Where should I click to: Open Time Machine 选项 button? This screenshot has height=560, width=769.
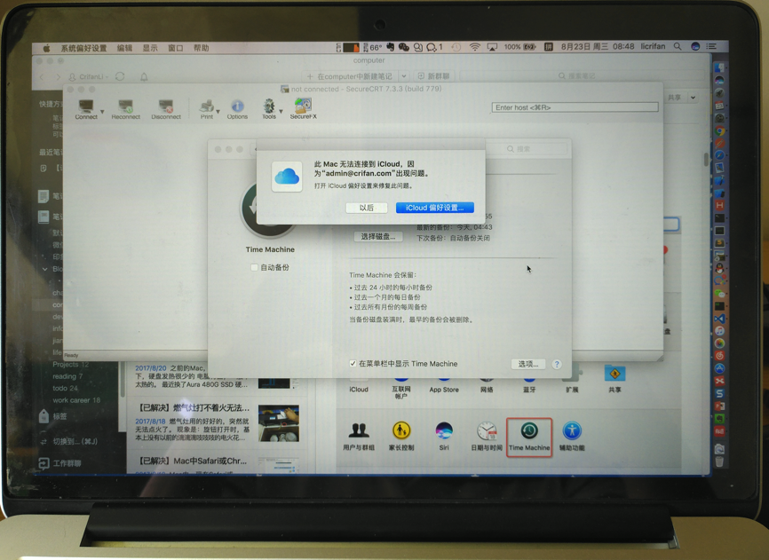coord(528,364)
